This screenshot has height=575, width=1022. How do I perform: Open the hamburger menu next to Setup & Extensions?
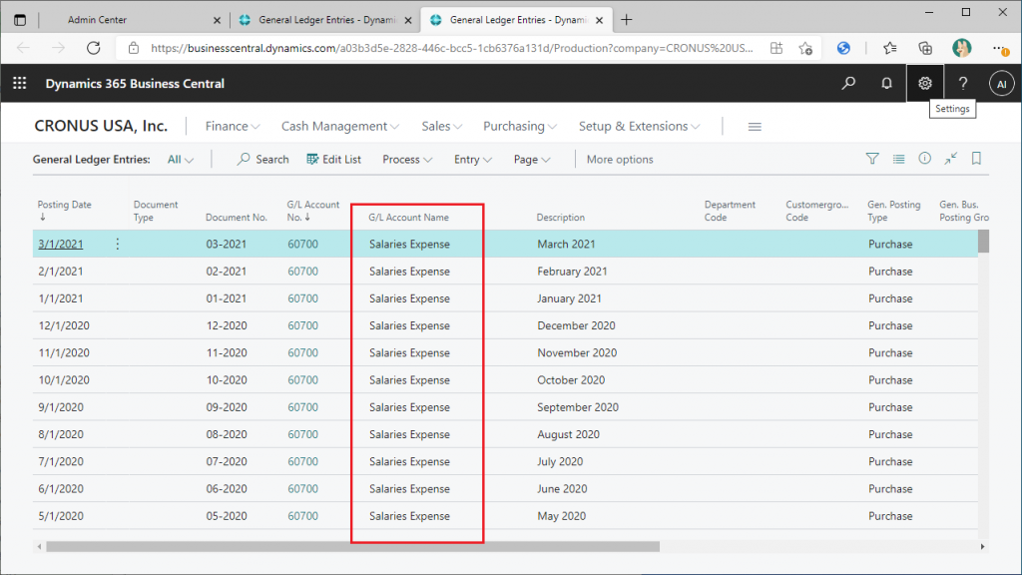click(x=755, y=127)
